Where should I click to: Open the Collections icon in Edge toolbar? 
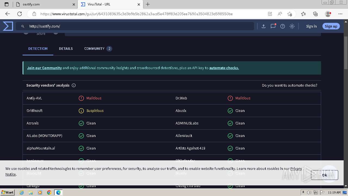point(315,14)
